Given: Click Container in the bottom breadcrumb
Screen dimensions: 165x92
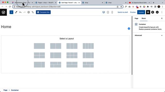Looking at the screenshot, I should [x=15, y=90].
